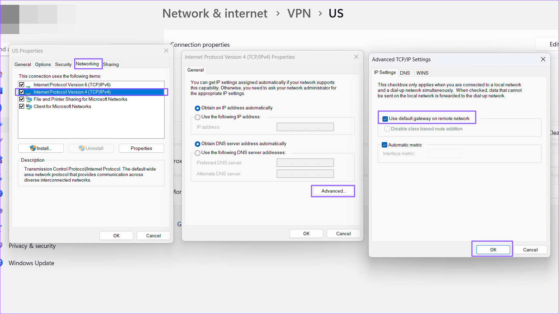
Task: Go to VPN in the breadcrumb
Action: pyautogui.click(x=299, y=13)
